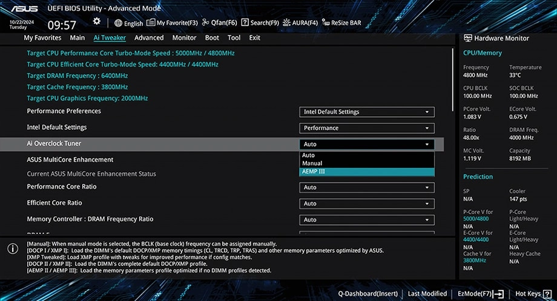The image size is (557, 301).
Task: Open Memory Controller DRAM Frequency Ratio dropdown
Action: (367, 220)
